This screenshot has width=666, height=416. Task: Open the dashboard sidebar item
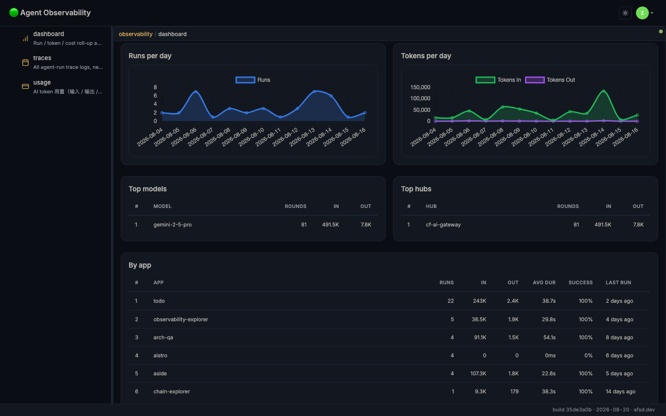click(62, 38)
